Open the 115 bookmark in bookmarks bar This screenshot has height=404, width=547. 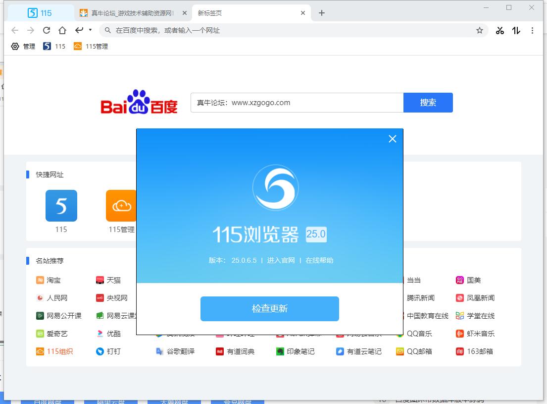pos(54,46)
